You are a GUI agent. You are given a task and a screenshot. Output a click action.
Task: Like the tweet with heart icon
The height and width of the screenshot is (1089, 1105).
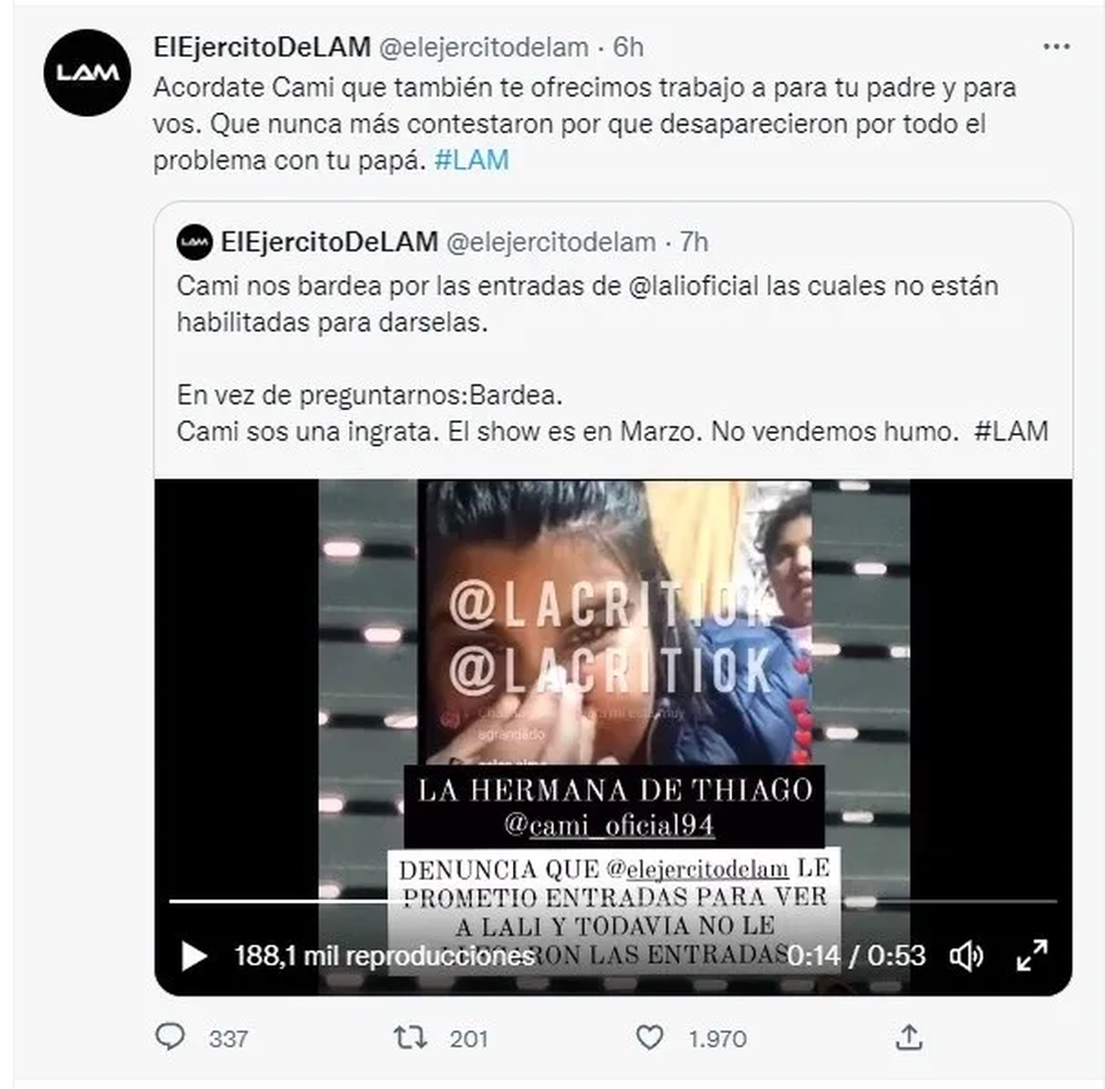pyautogui.click(x=650, y=1038)
